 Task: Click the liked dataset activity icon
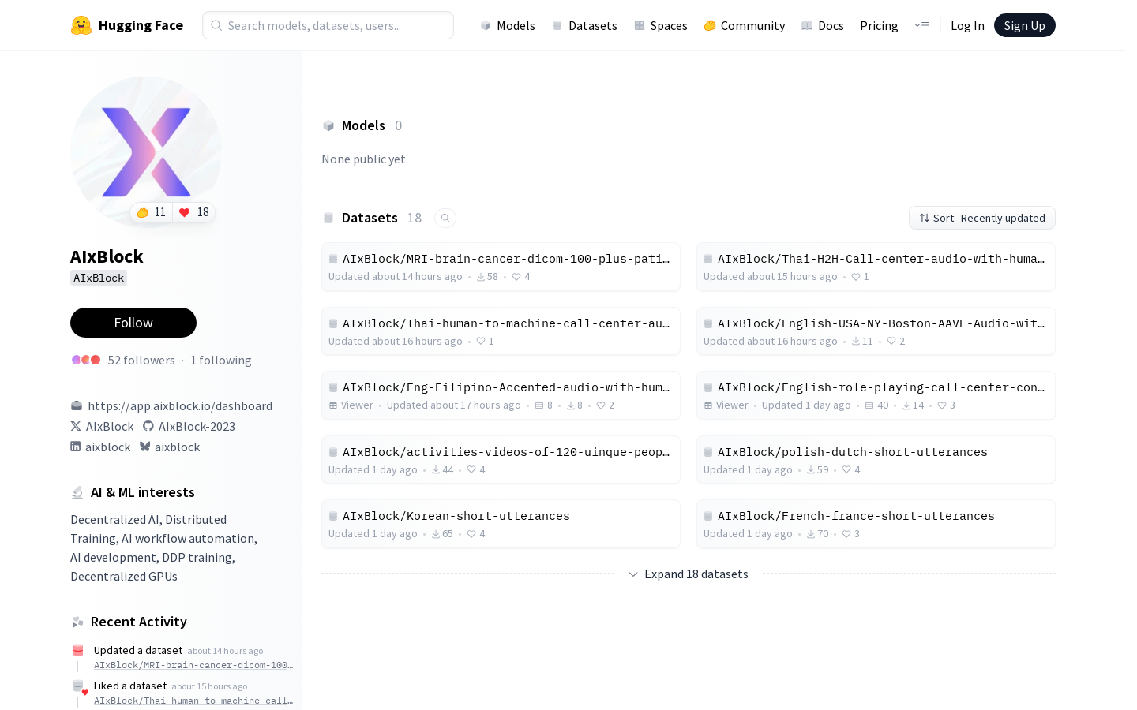79,687
